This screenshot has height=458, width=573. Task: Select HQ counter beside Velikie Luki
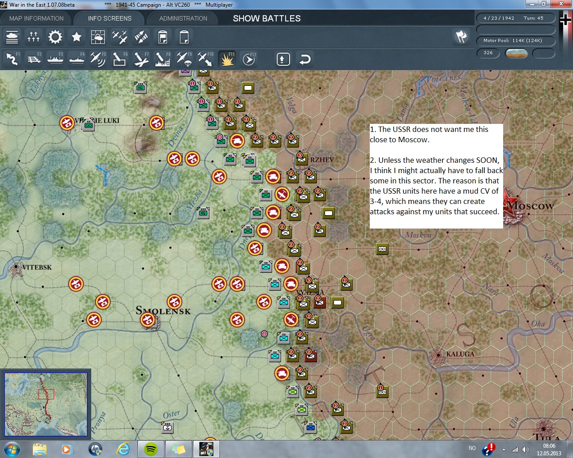[88, 125]
